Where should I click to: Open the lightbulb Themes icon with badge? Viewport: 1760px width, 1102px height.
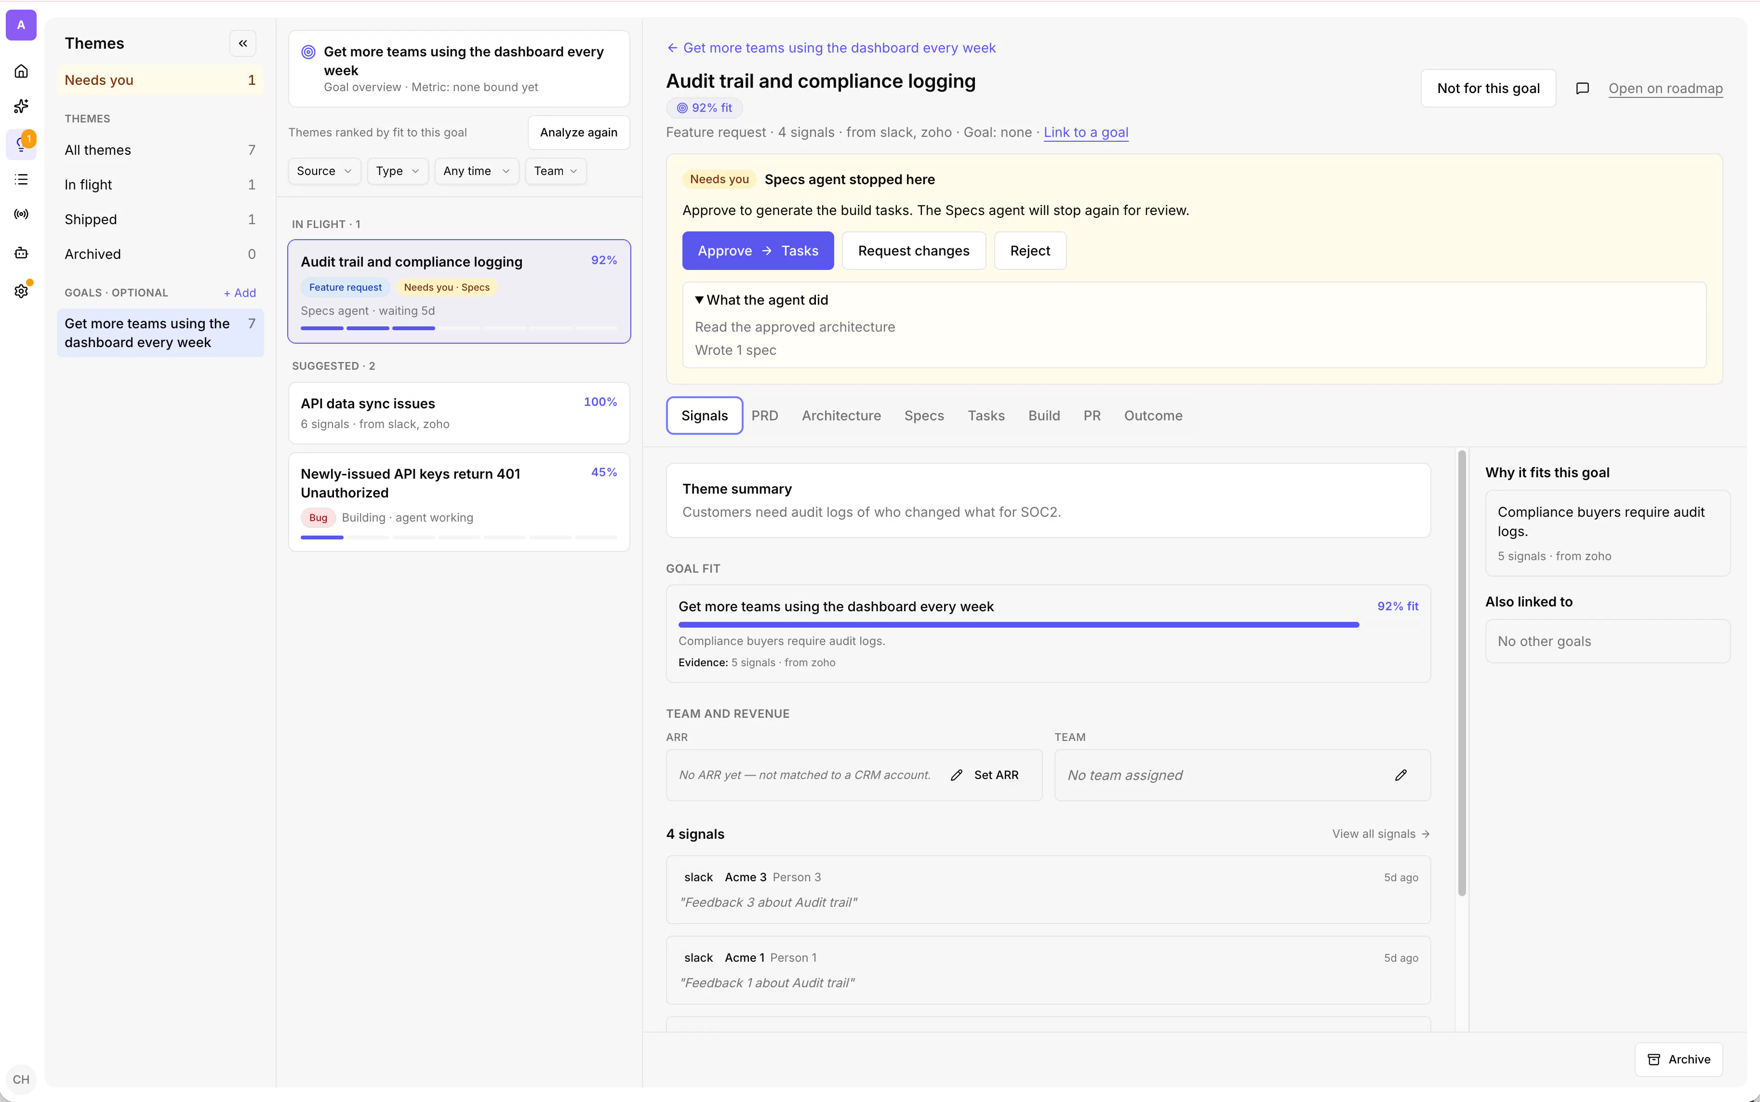(21, 144)
